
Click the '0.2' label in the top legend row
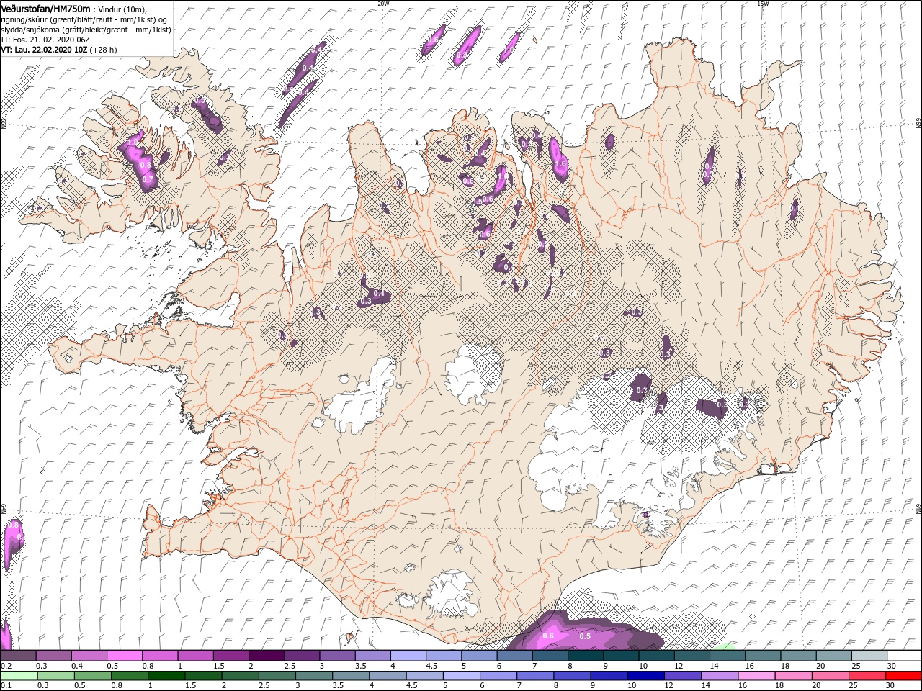tap(6, 666)
